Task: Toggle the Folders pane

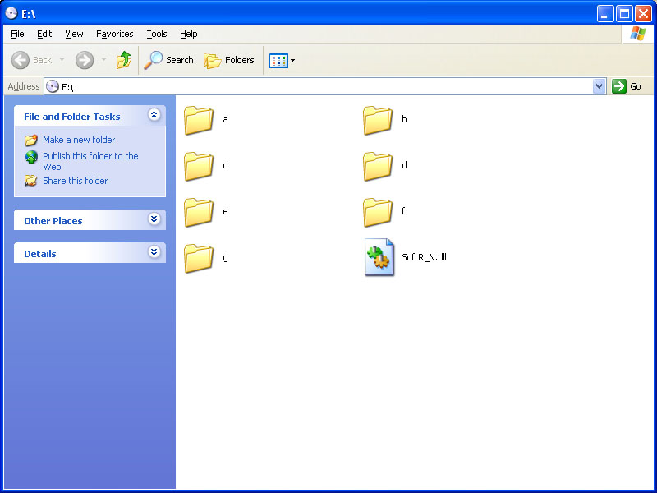Action: coord(229,60)
